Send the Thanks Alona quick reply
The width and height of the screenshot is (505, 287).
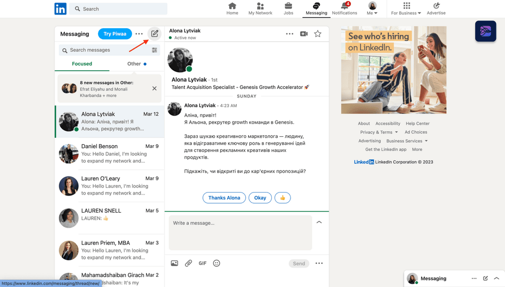click(224, 198)
